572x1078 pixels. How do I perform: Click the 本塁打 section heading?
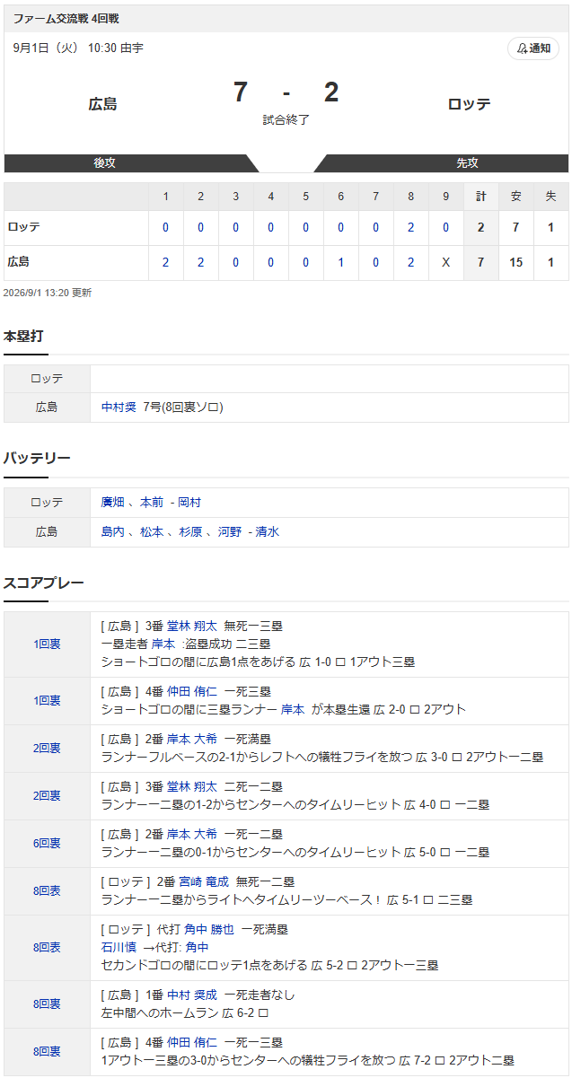tap(23, 337)
